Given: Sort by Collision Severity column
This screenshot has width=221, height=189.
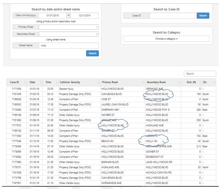Looking at the screenshot, I should pos(79,82).
